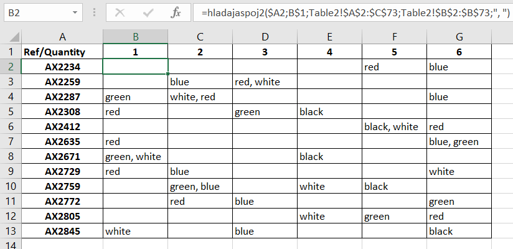Click the AX2845 reference cell
Viewport: 513px width, 249px height.
62,231
